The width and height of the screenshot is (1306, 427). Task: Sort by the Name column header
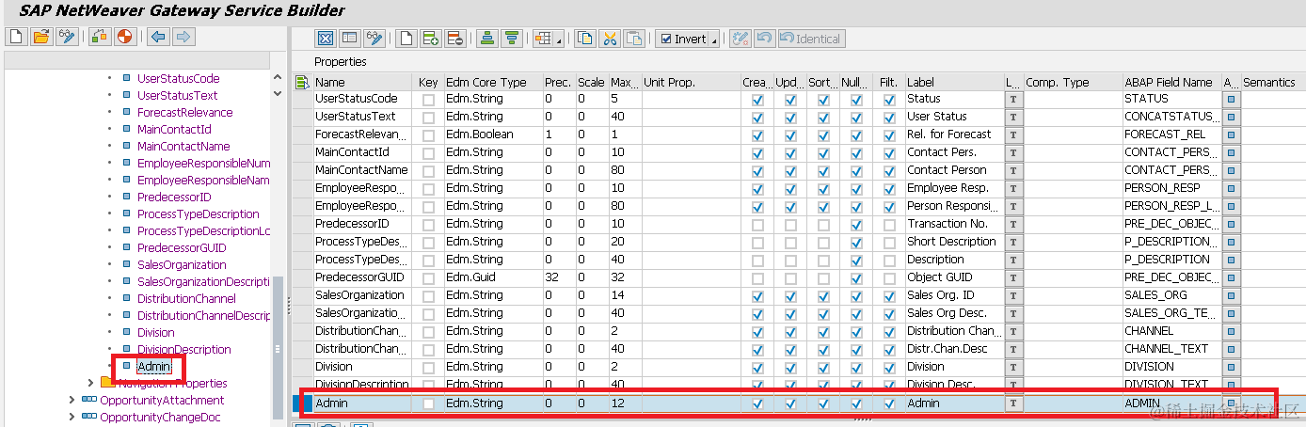(362, 83)
